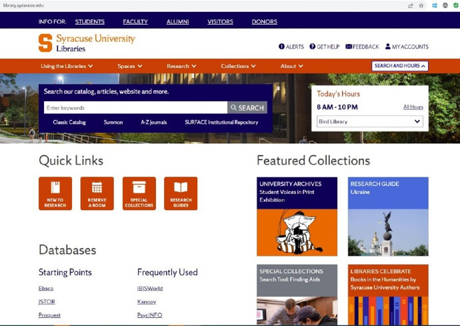This screenshot has height=326, width=460.
Task: Expand the About menu
Action: click(x=291, y=66)
